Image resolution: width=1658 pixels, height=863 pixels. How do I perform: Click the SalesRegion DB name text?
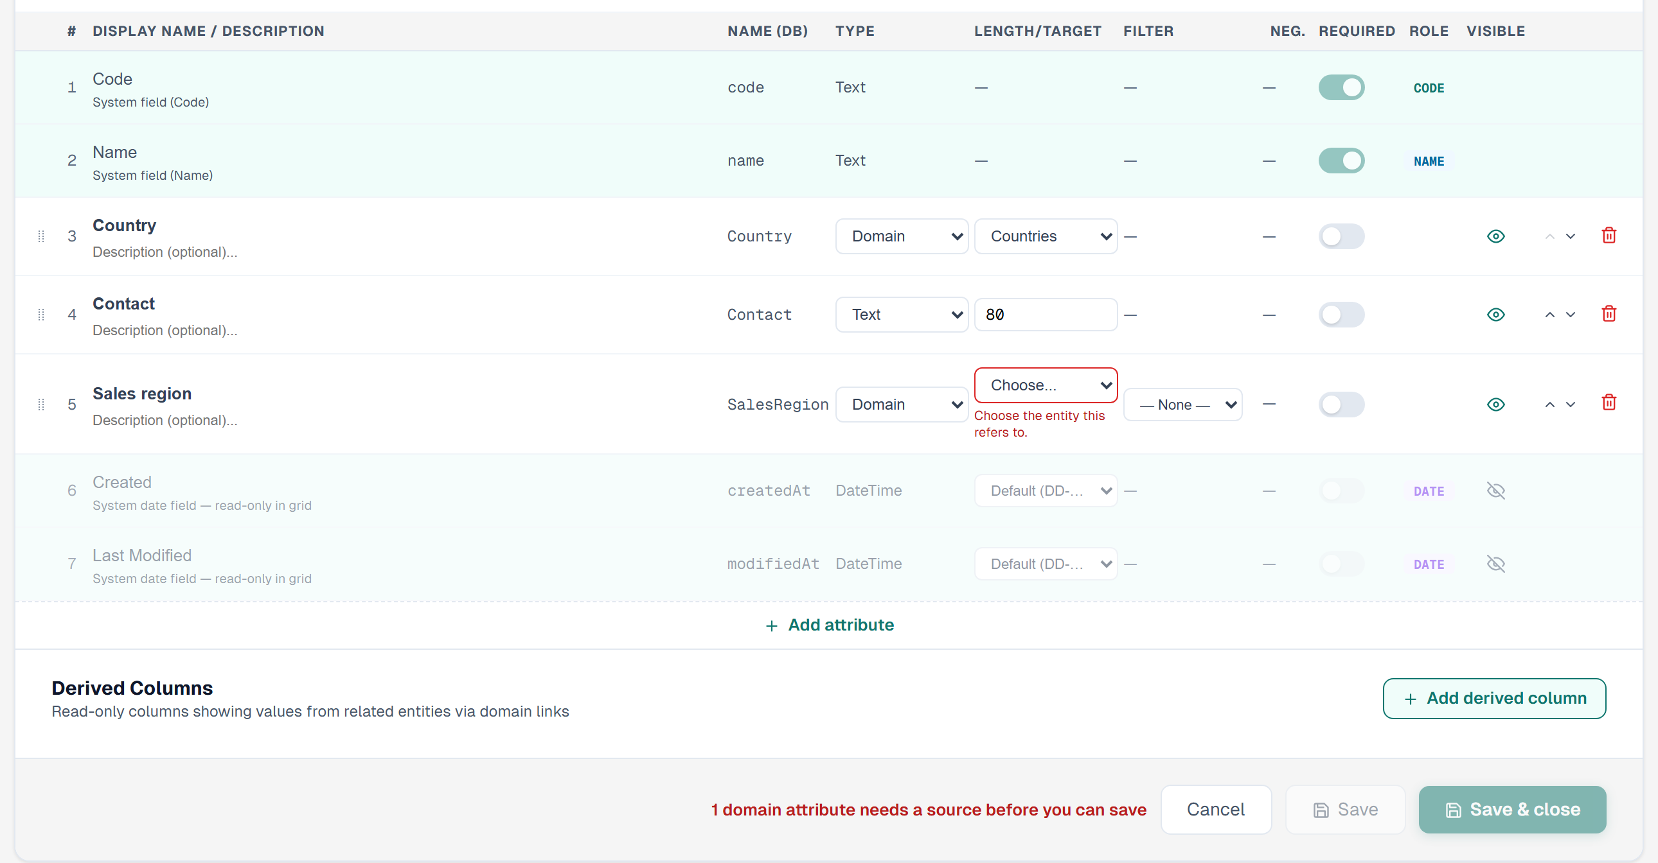pos(778,405)
